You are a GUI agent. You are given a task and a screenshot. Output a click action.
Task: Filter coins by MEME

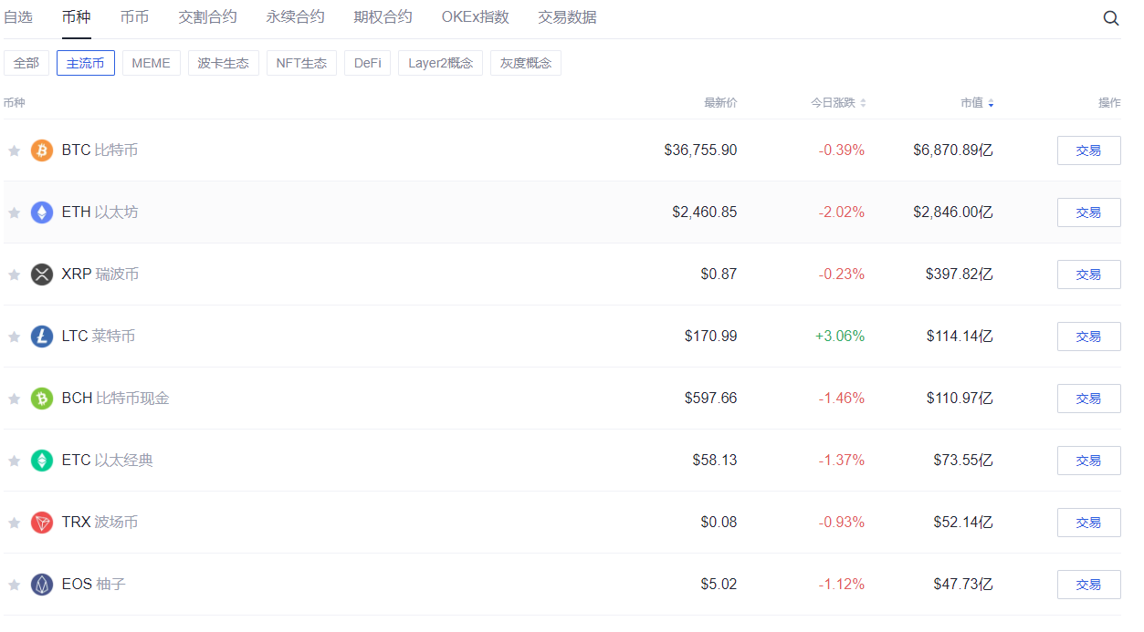point(152,63)
